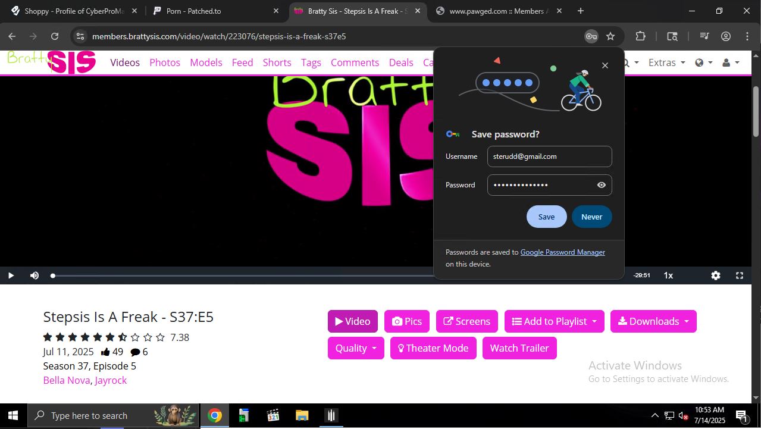Screen dimensions: 761x429
Task: View site information icon in address bar
Action: click(80, 36)
